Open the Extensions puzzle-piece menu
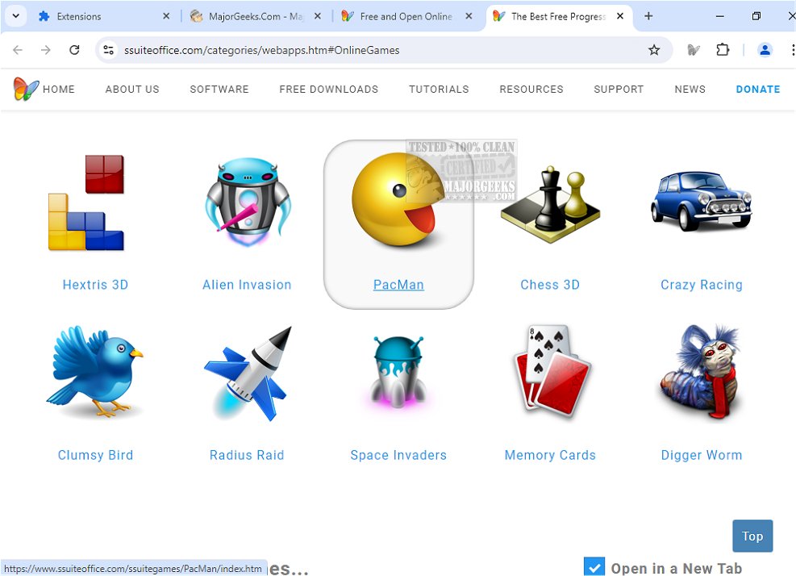 (x=723, y=50)
